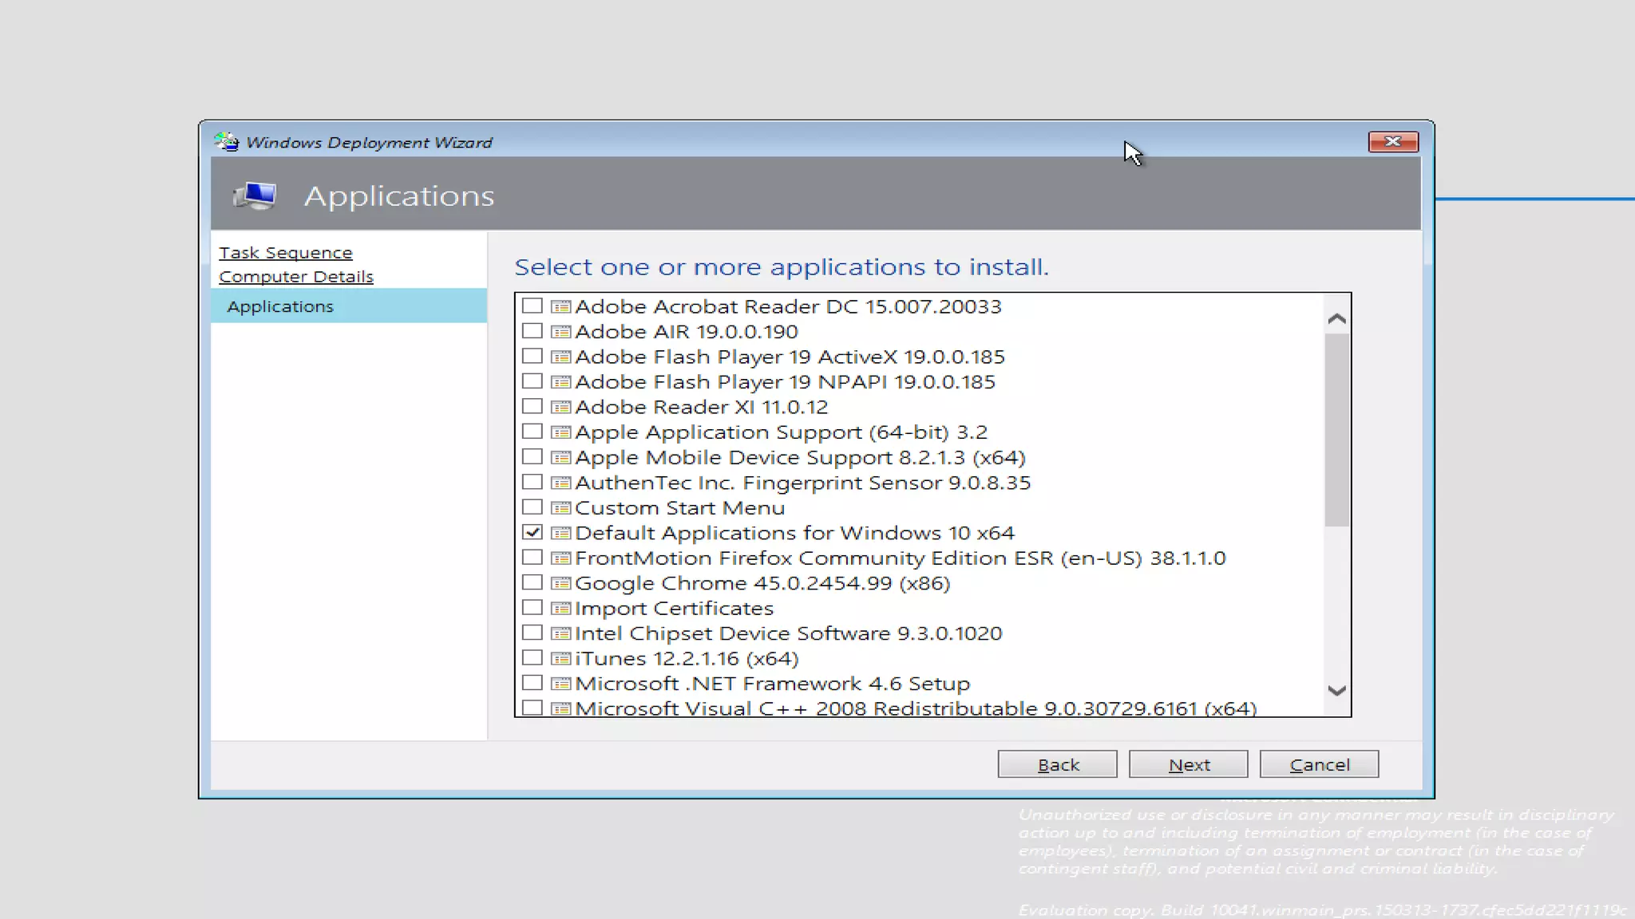
Task: Open the Task Sequence step link
Action: [286, 253]
